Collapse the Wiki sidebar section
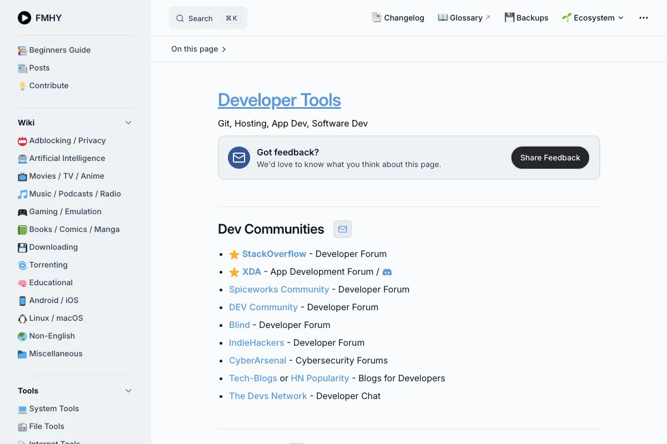The image size is (667, 444). [128, 123]
